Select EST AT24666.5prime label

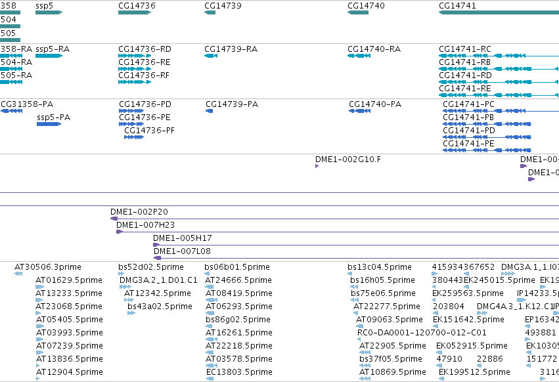pyautogui.click(x=238, y=280)
